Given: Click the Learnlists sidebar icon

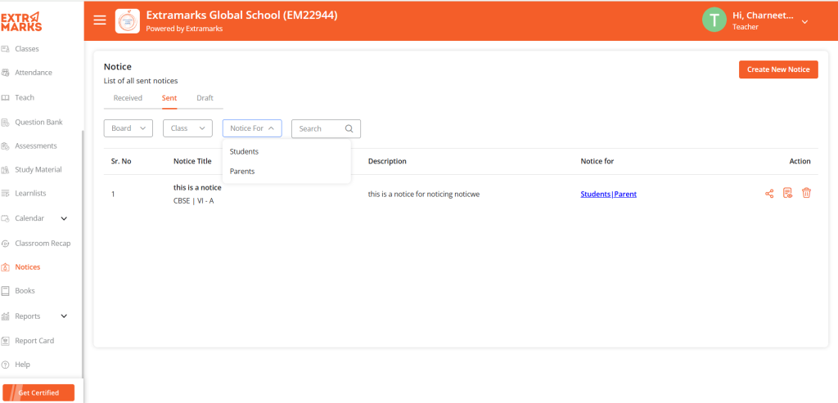Looking at the screenshot, I should pyautogui.click(x=6, y=193).
